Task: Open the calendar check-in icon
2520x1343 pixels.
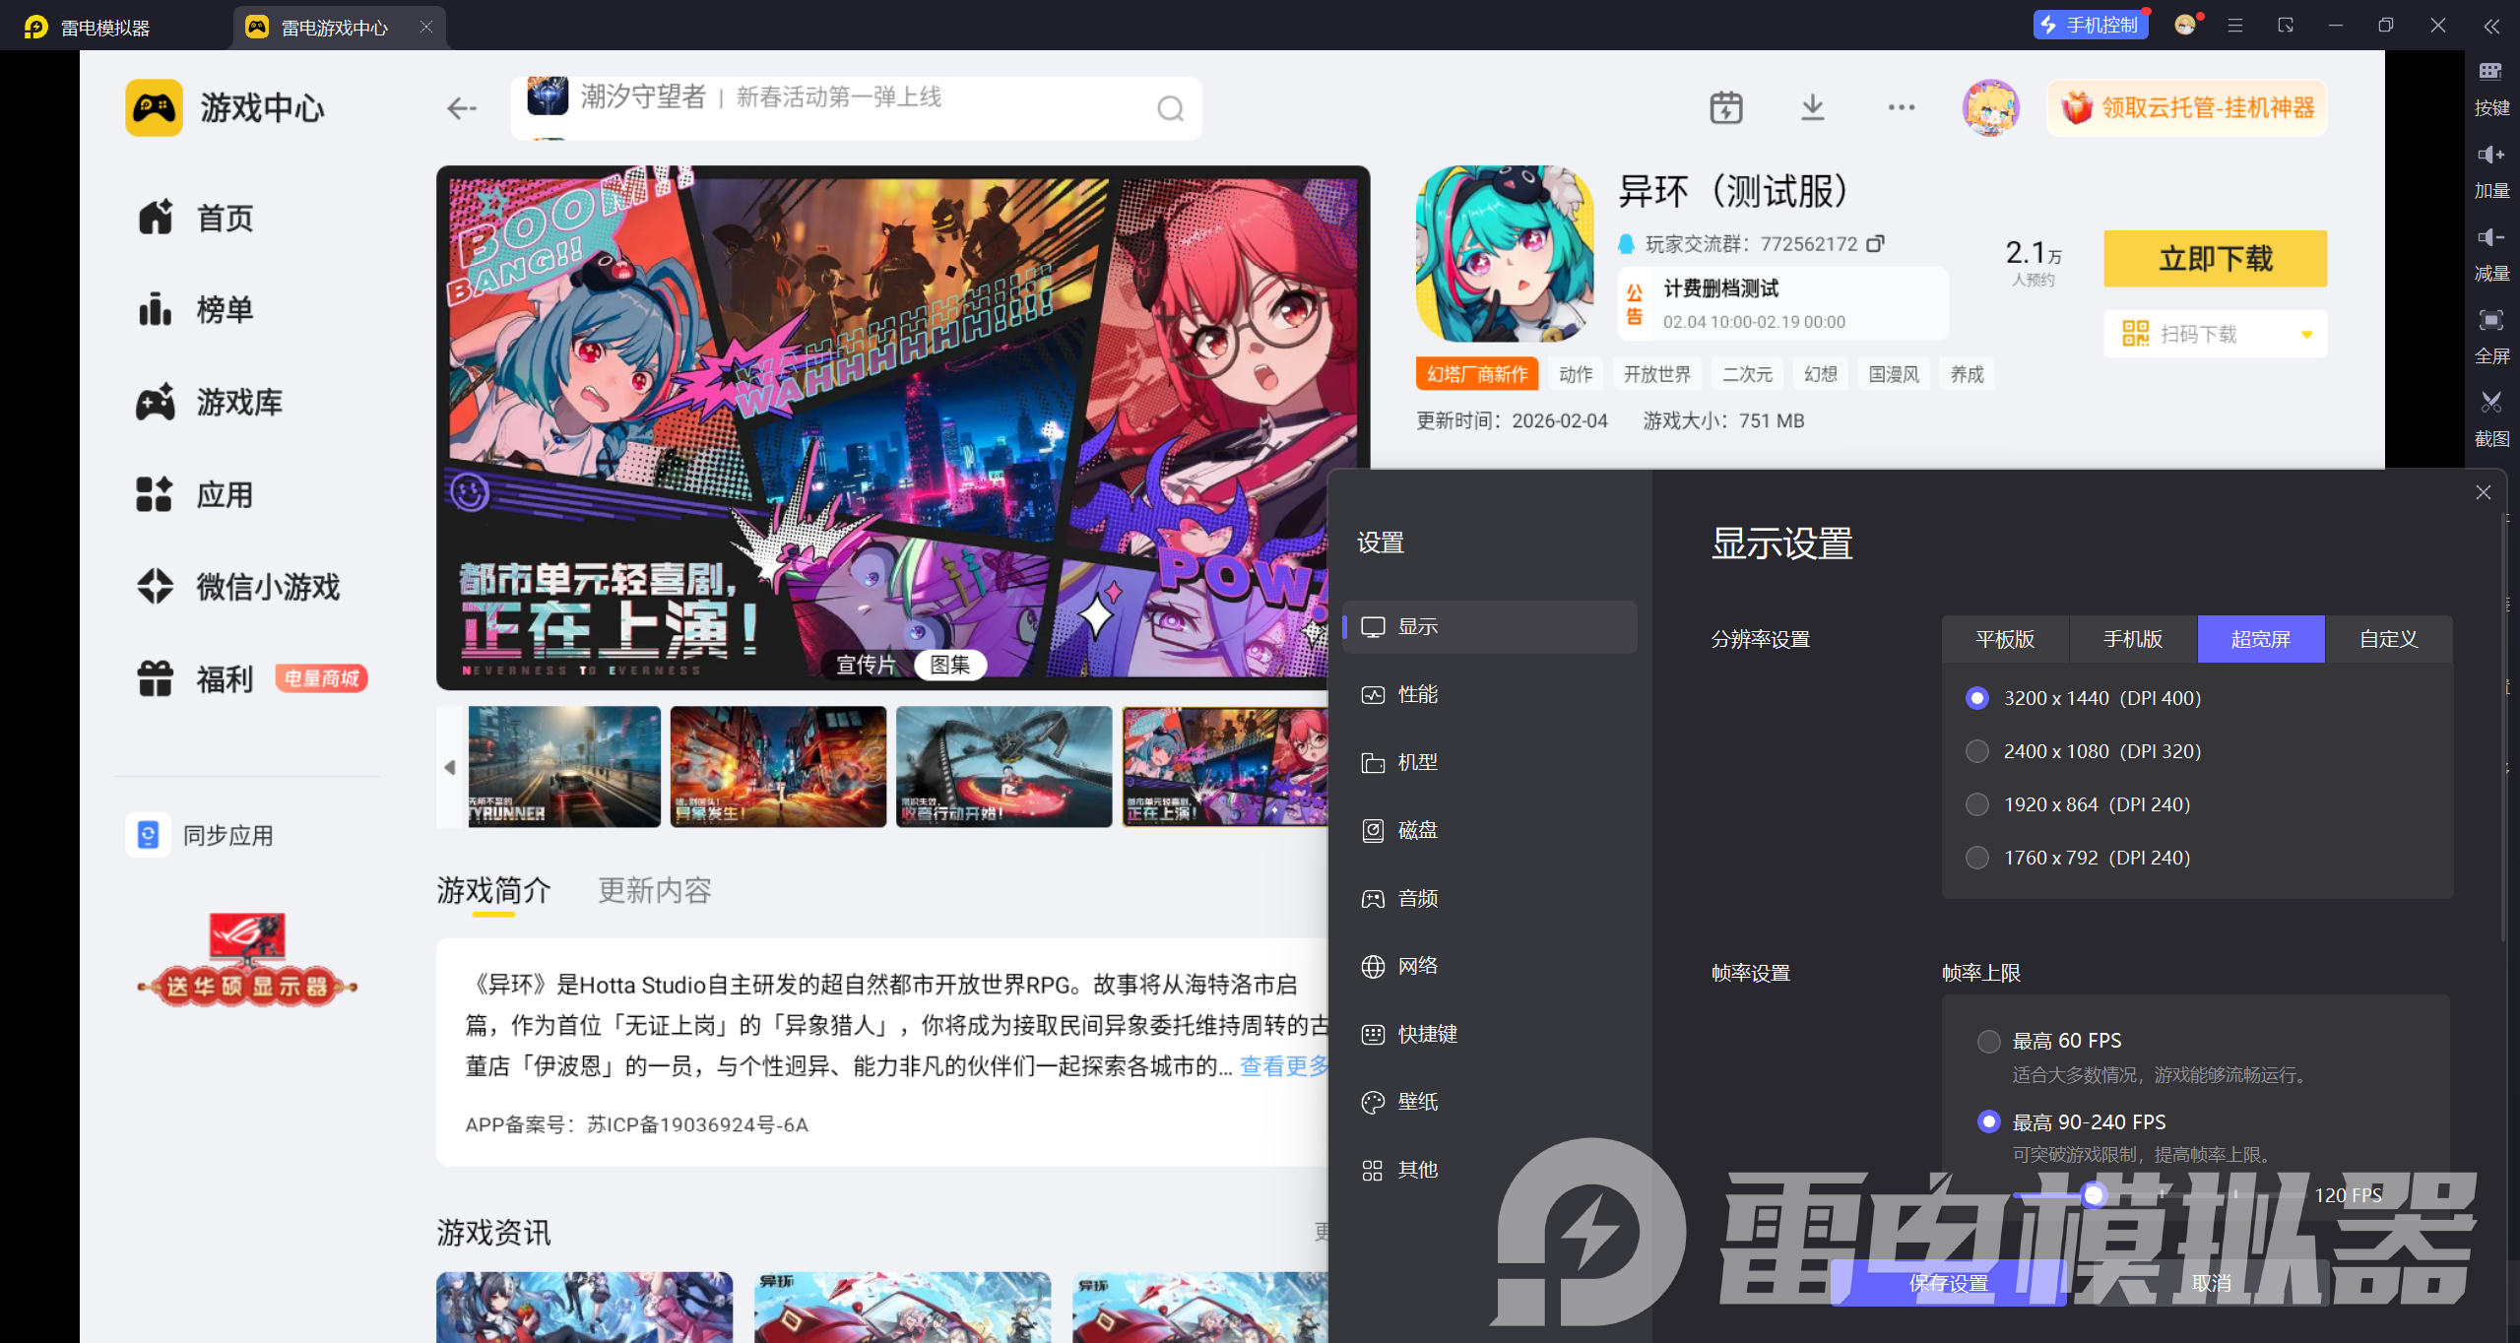Action: tap(1725, 107)
